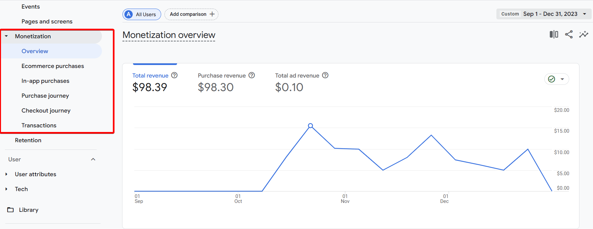This screenshot has height=229, width=593.
Task: Click the $10.00 y-axis label
Action: pyautogui.click(x=562, y=152)
